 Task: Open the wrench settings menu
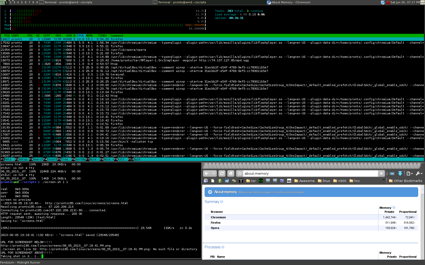coord(419,174)
